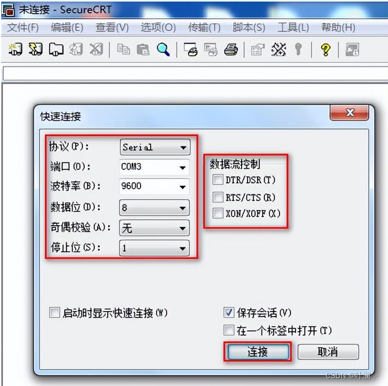Enable the RTS/CTS flow control checkbox

pos(218,197)
